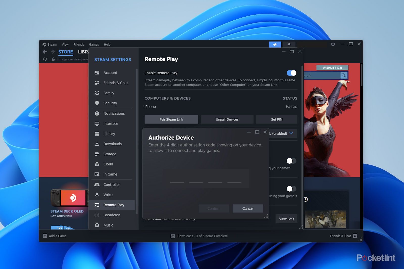Open the notifications bell icon
Viewport: 404px width, 269px height.
pyautogui.click(x=289, y=44)
